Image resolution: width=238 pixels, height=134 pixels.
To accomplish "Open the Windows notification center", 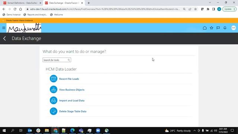I will coord(232,131).
